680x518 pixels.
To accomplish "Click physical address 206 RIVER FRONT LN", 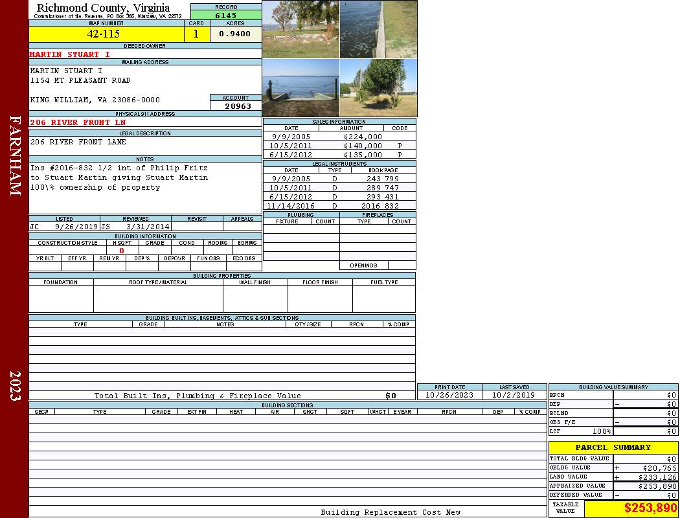I will [78, 122].
